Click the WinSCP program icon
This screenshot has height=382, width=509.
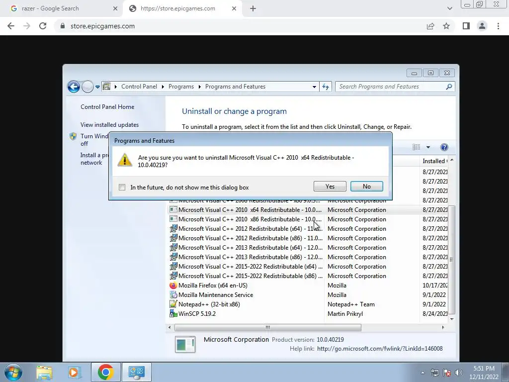pos(173,313)
